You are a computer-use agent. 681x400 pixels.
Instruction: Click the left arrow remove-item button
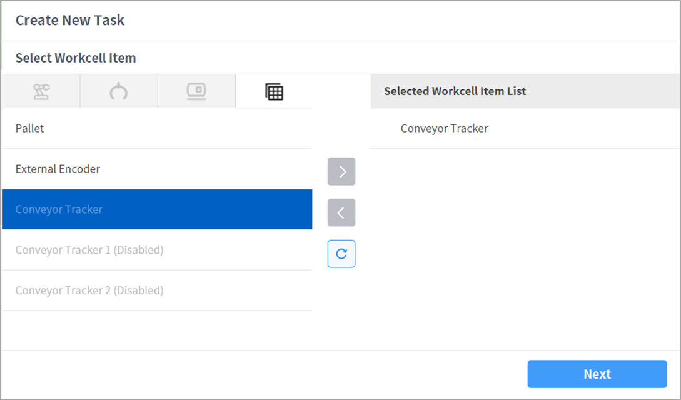coord(341,213)
